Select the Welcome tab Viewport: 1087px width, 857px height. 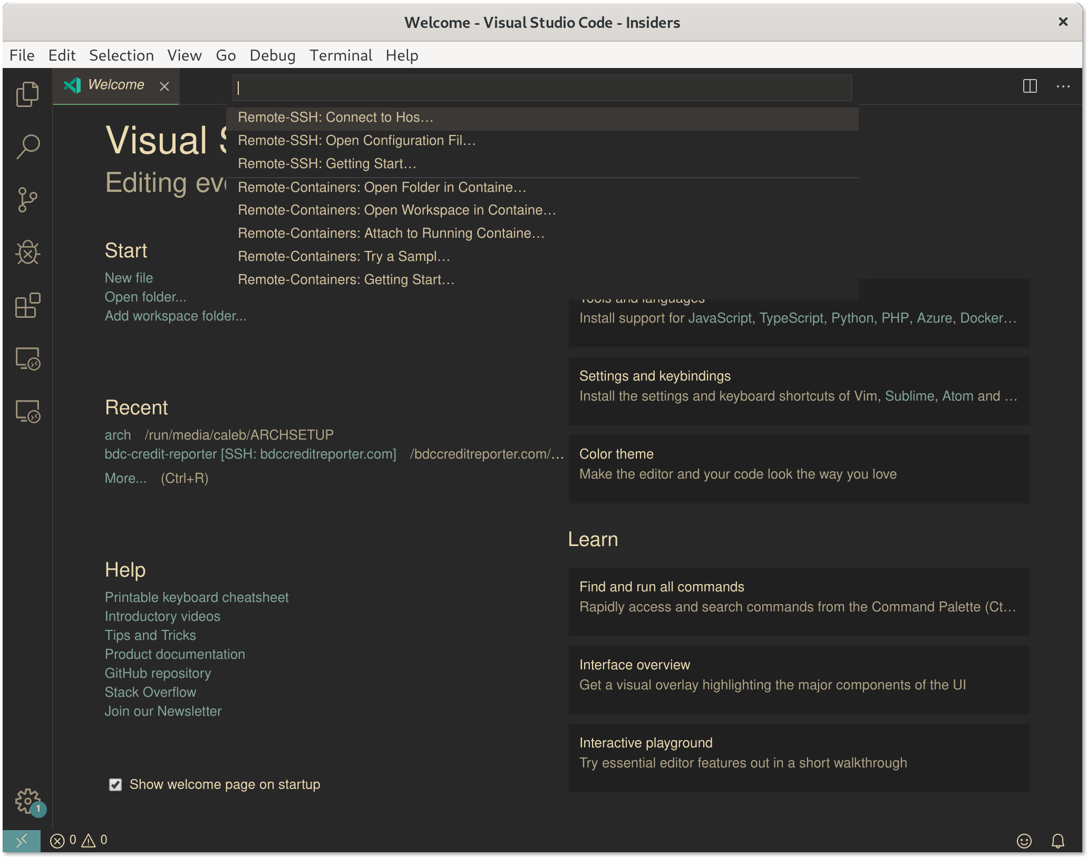(x=116, y=85)
